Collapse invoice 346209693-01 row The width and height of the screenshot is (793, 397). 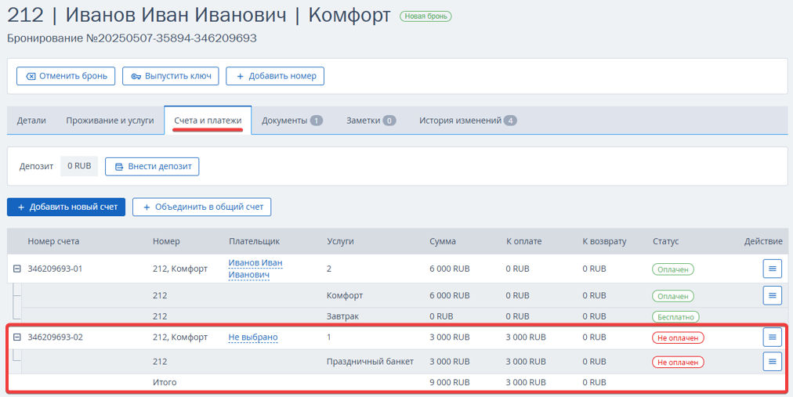16,269
